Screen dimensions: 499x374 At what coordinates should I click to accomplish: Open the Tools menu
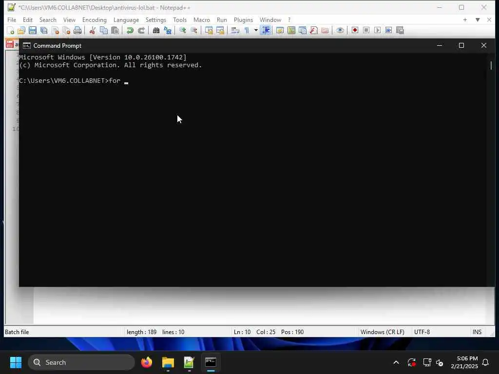180,19
